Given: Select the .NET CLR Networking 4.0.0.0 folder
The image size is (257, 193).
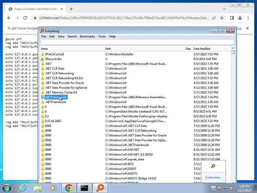Looking at the screenshot, I should click(x=64, y=78).
